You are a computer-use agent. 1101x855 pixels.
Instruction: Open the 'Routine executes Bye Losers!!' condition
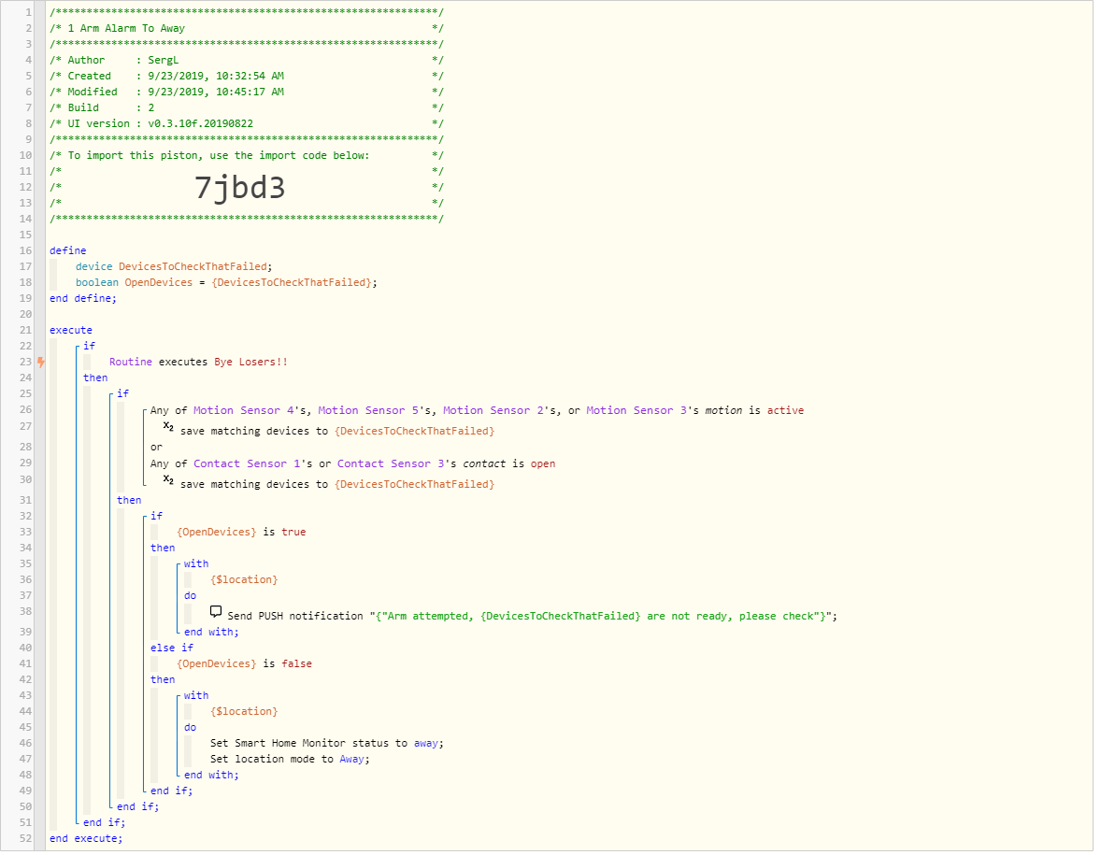[x=199, y=363]
